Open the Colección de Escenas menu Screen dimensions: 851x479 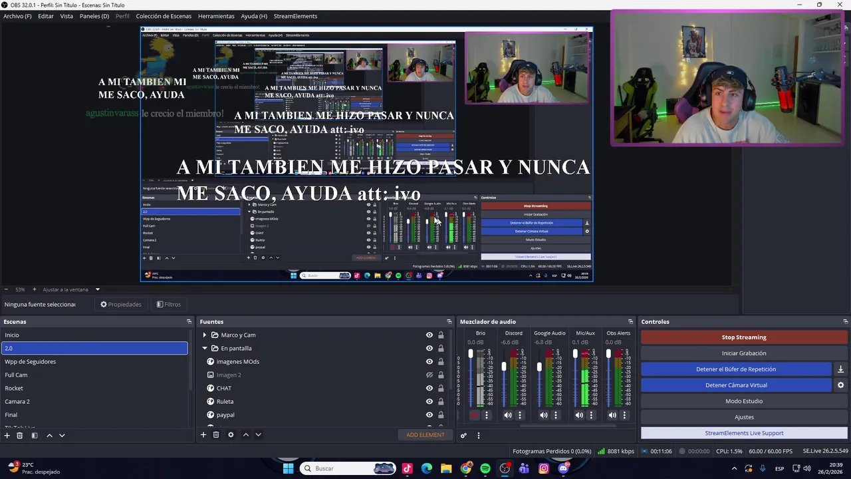click(x=164, y=16)
